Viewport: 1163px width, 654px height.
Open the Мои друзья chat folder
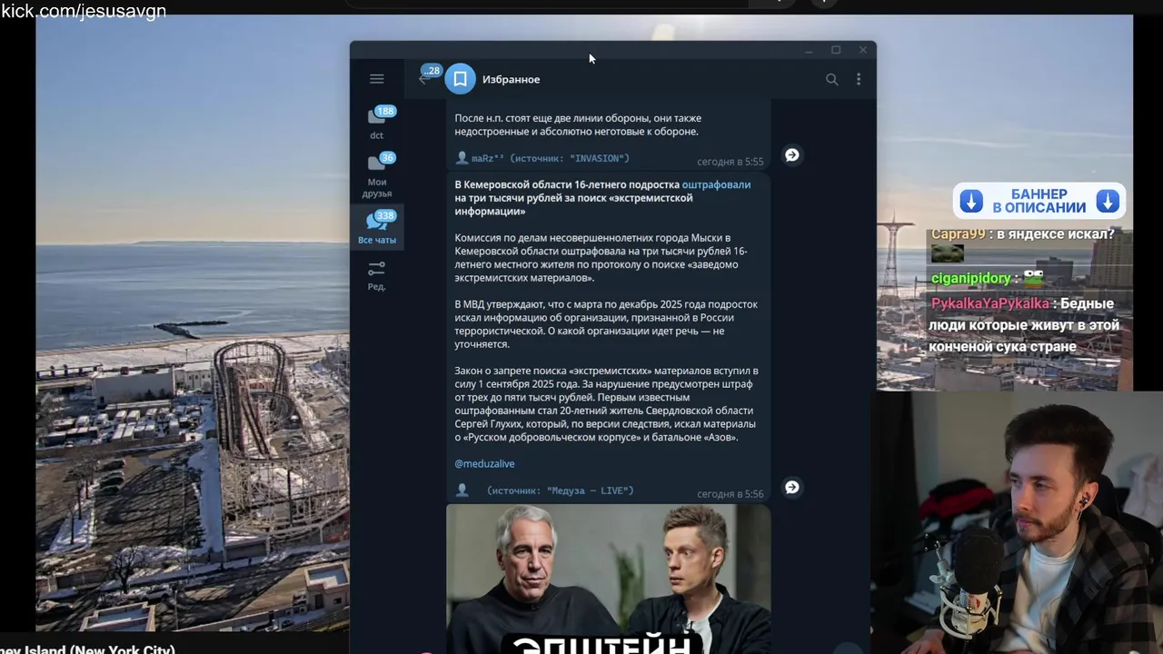(377, 175)
